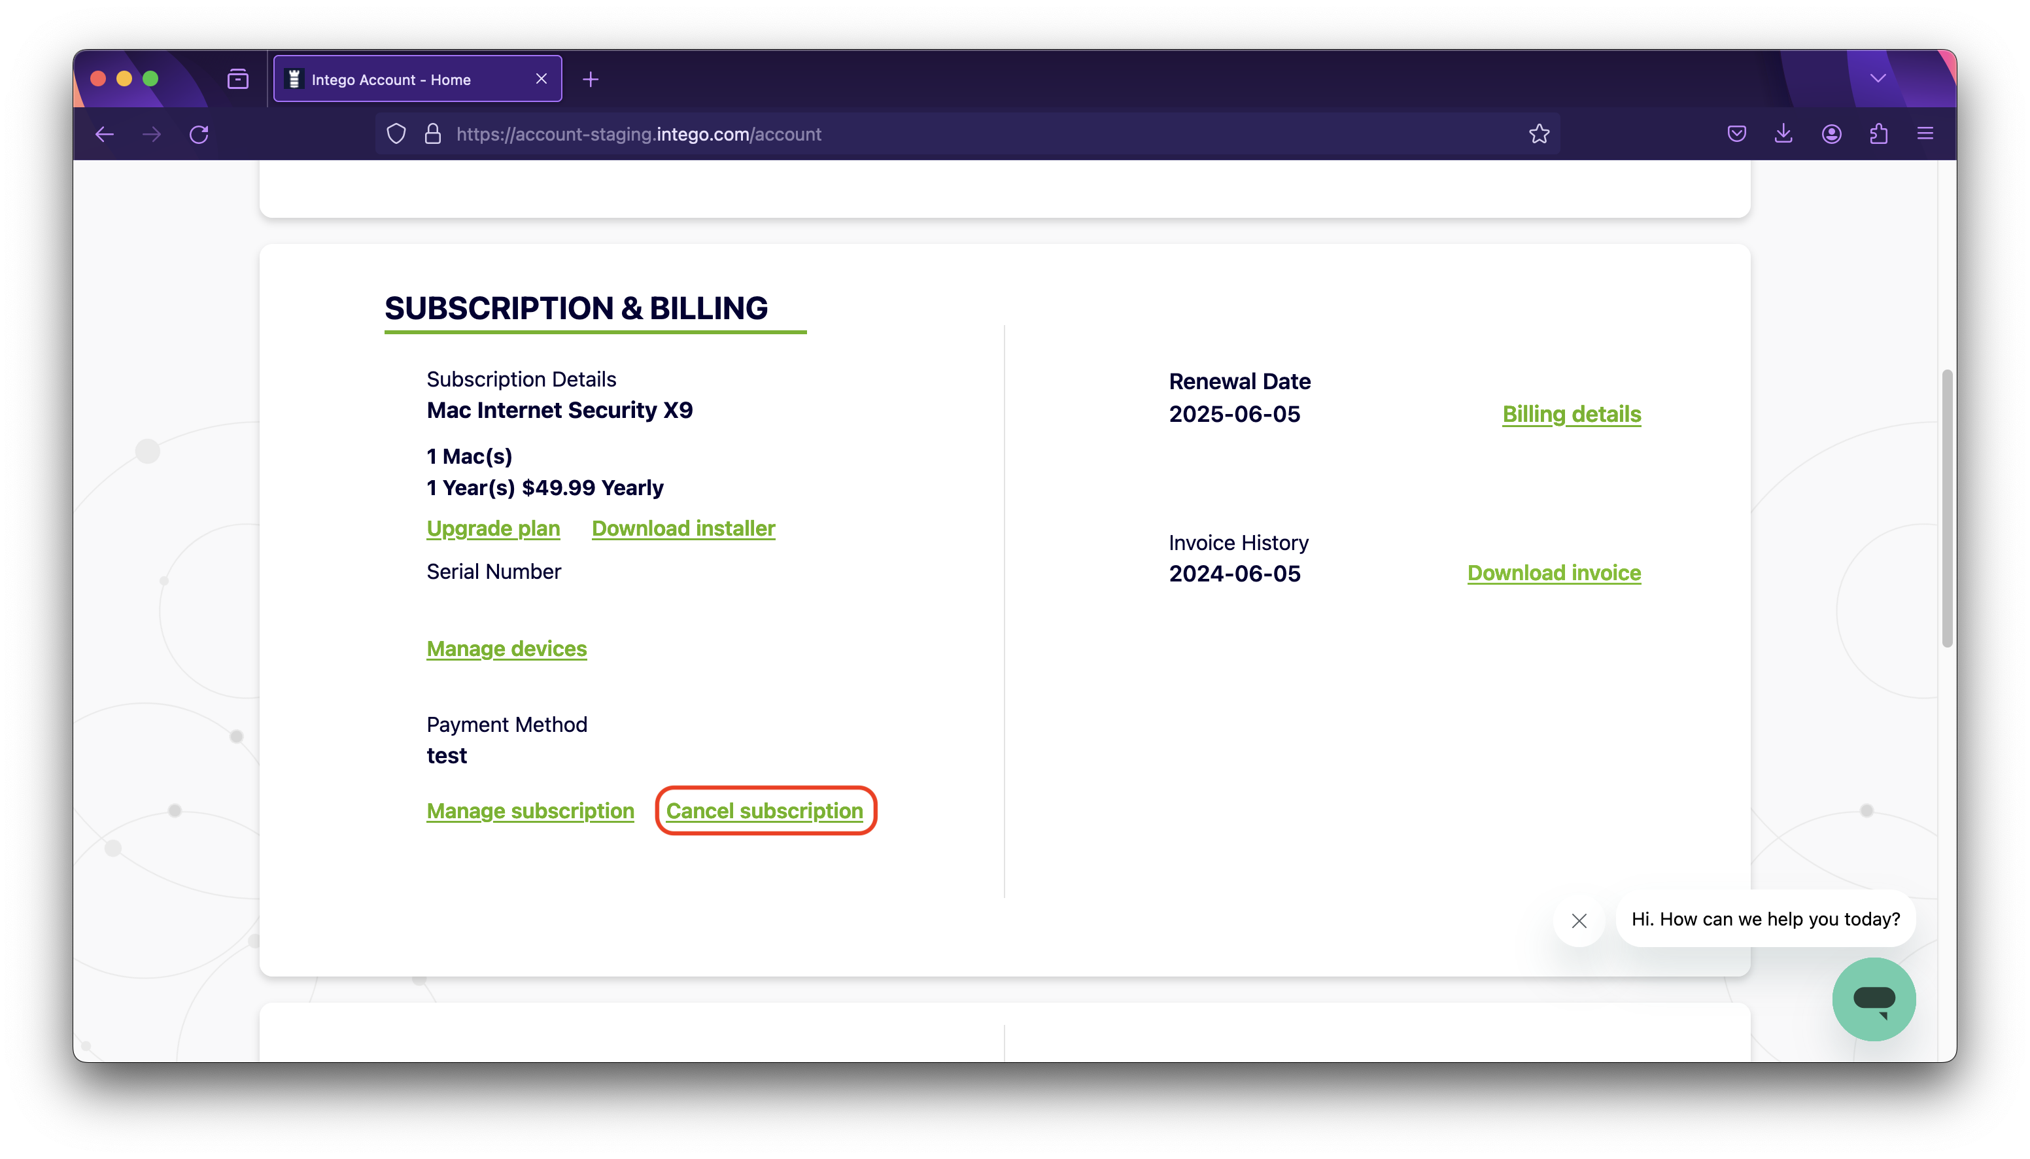Click the Manage subscription link
The image size is (2030, 1159).
coord(531,811)
